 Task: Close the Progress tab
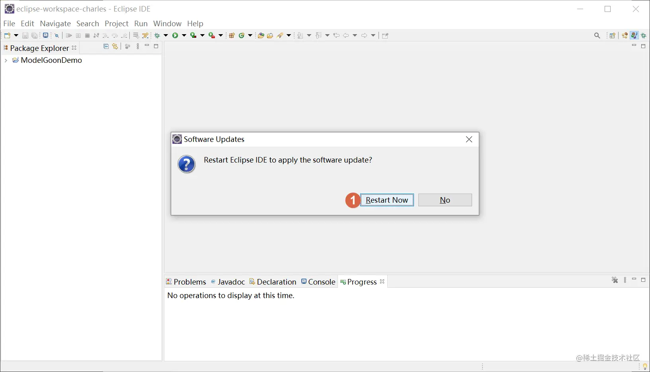[x=382, y=281]
